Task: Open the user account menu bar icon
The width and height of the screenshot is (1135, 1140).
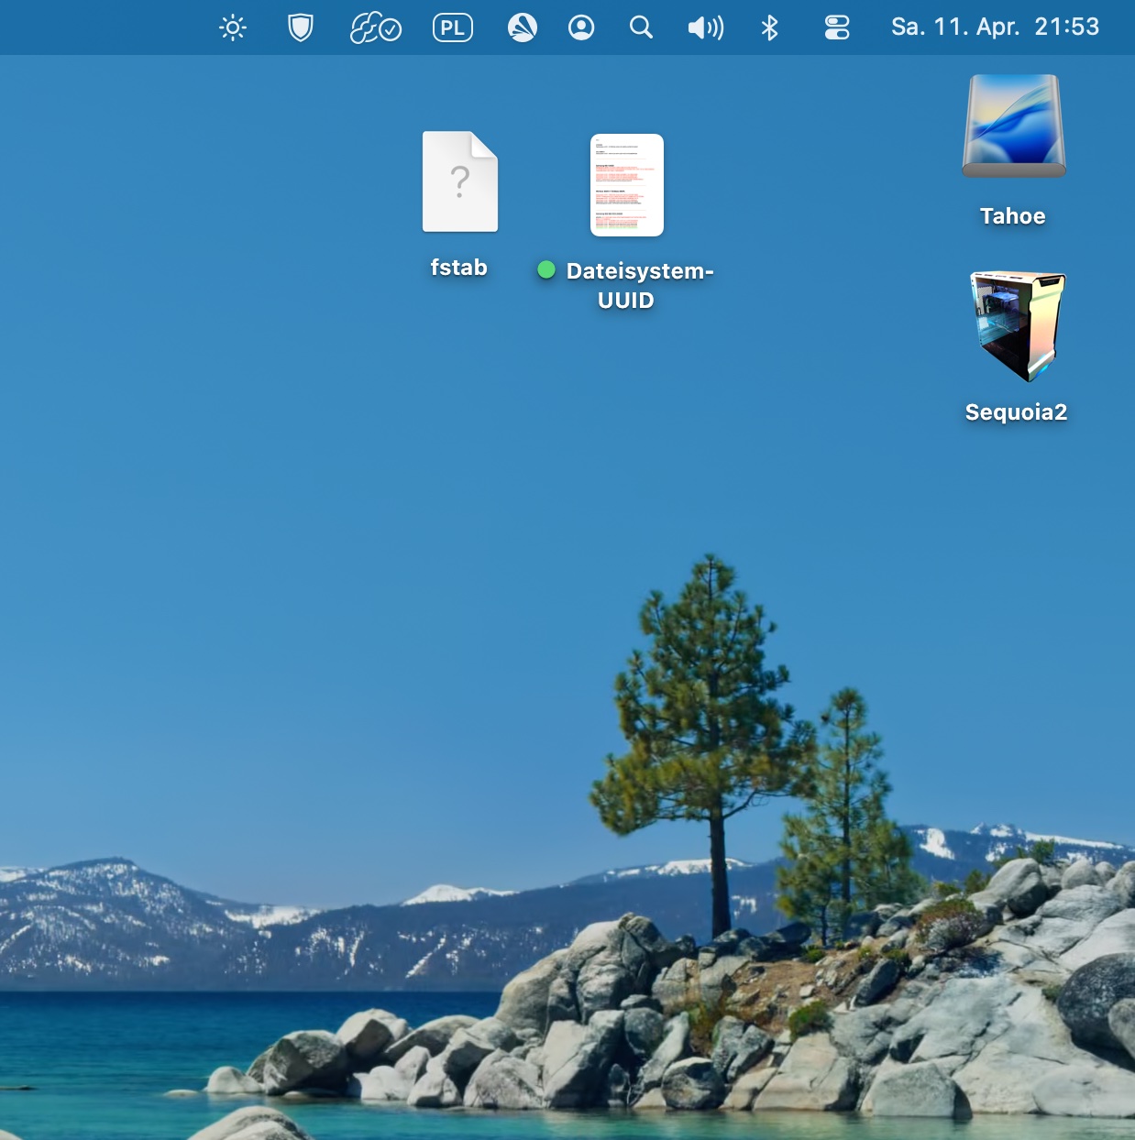Action: point(581,28)
